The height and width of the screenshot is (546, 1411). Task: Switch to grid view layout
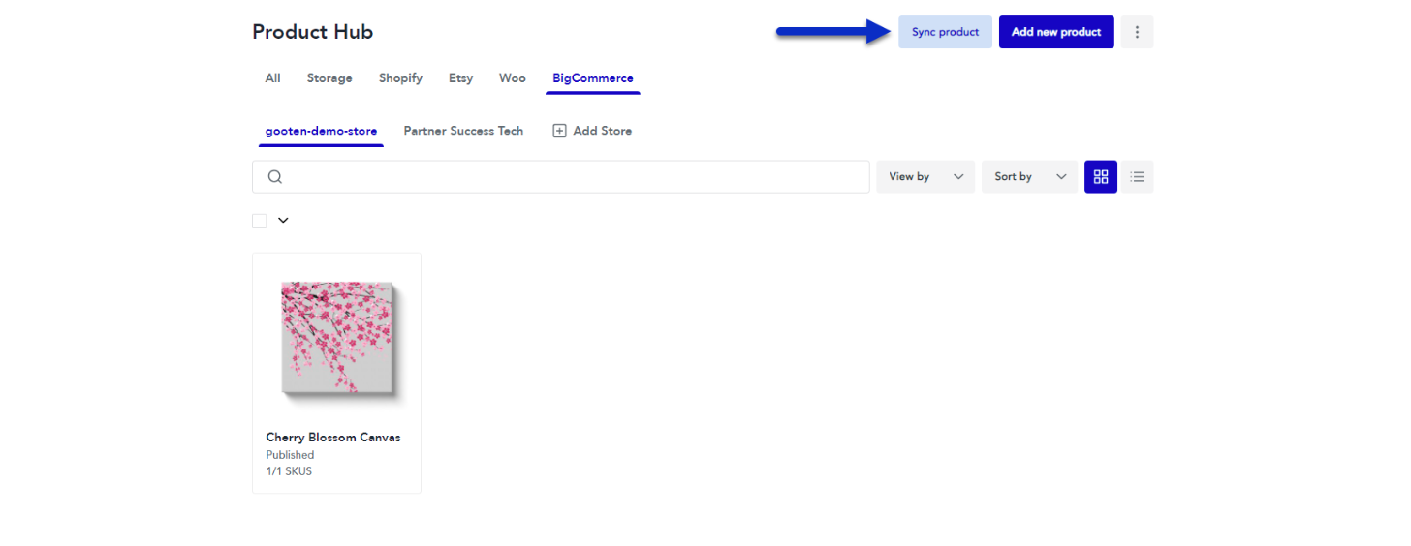tap(1101, 176)
